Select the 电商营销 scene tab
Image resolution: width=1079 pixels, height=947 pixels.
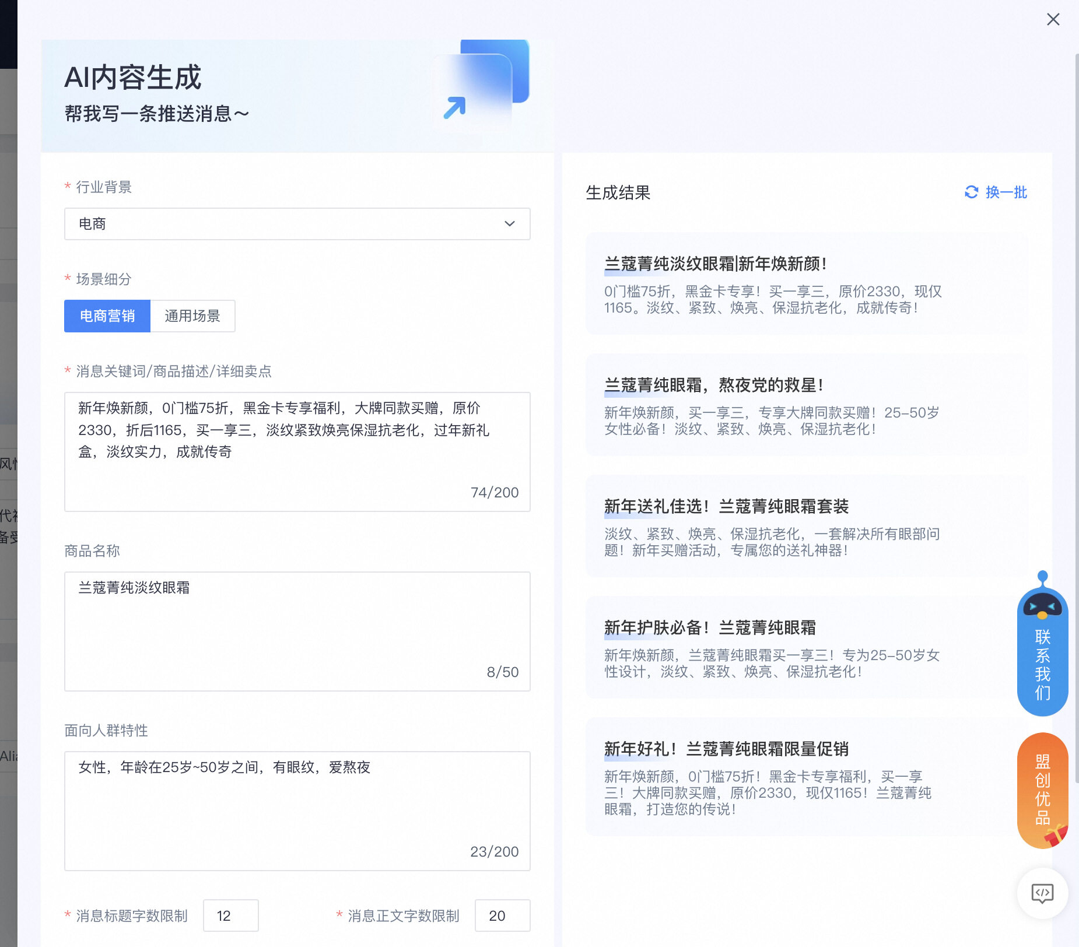coord(107,316)
